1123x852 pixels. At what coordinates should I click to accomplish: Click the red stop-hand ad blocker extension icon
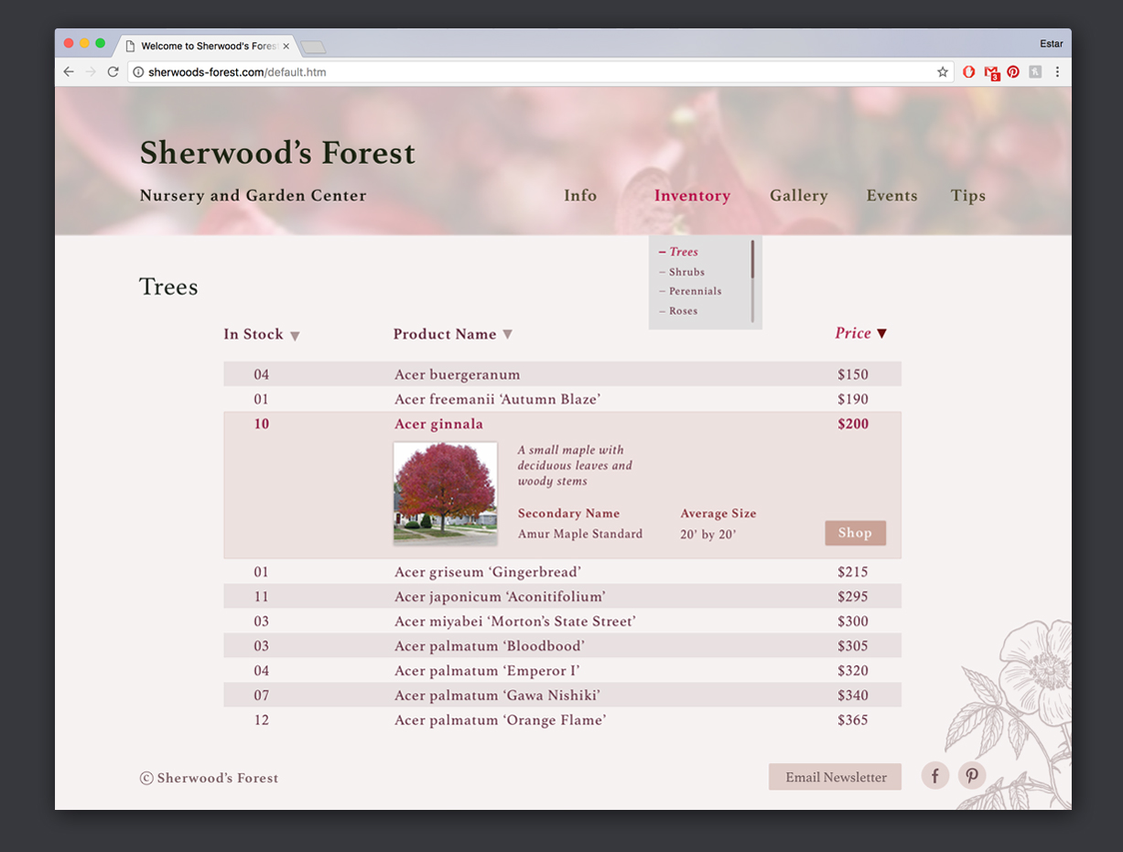(968, 72)
